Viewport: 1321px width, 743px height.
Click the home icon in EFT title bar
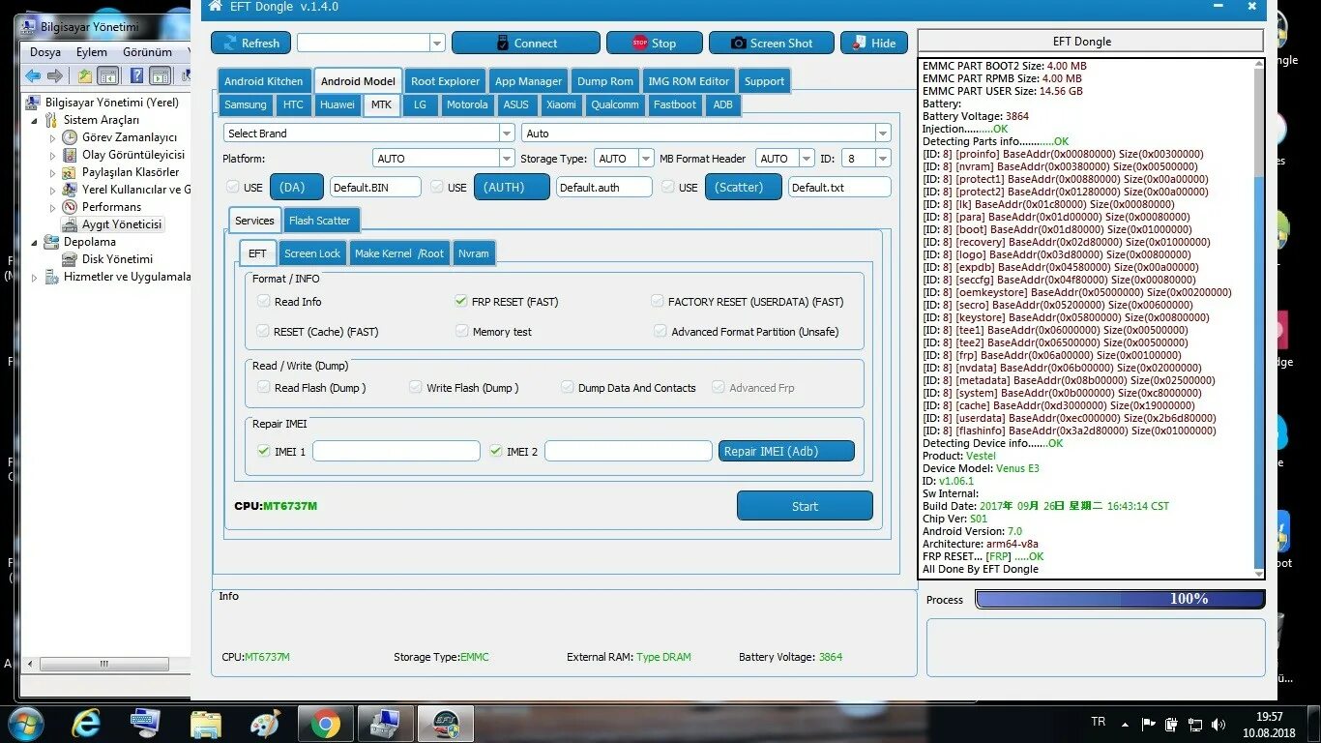click(x=215, y=7)
